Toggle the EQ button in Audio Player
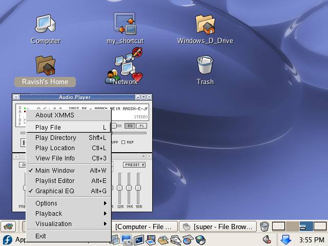328x246 pixels. (130, 126)
